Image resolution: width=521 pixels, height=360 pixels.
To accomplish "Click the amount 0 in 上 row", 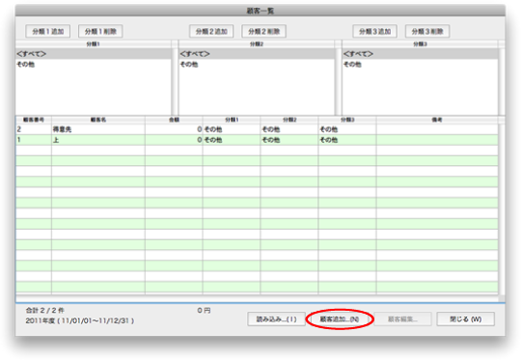I will coord(174,140).
